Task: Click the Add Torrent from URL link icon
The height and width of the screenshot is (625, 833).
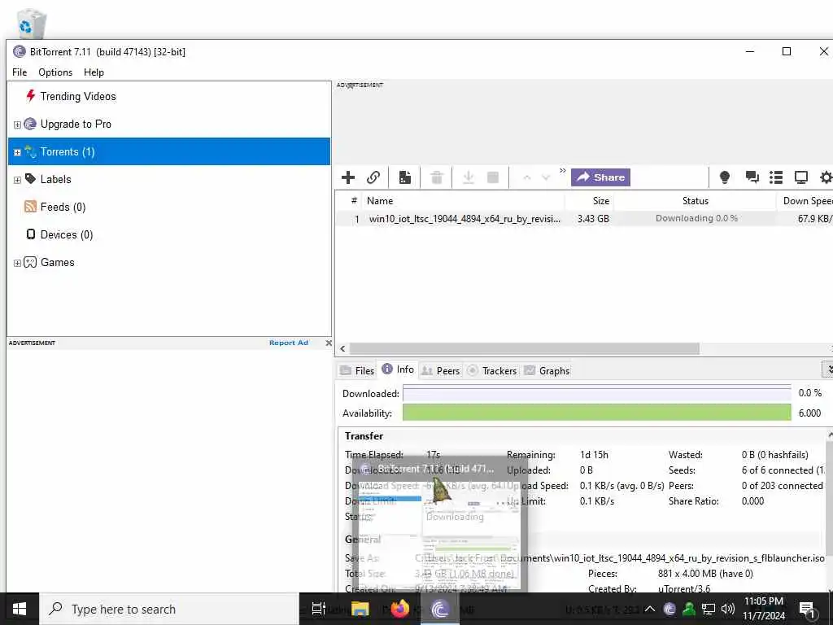Action: [373, 177]
